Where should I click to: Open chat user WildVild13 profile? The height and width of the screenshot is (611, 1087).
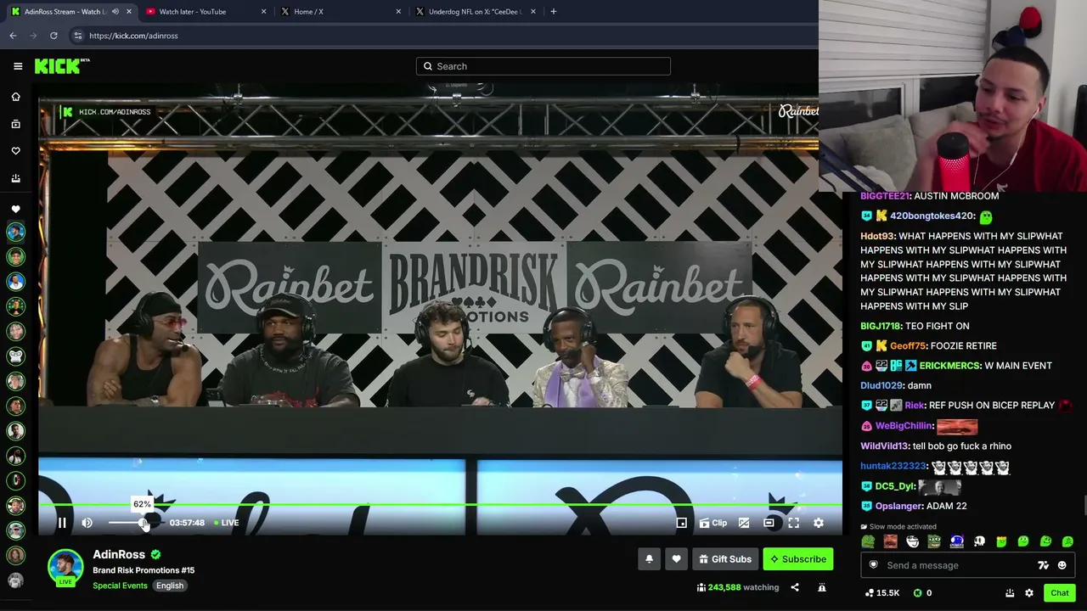click(x=884, y=446)
